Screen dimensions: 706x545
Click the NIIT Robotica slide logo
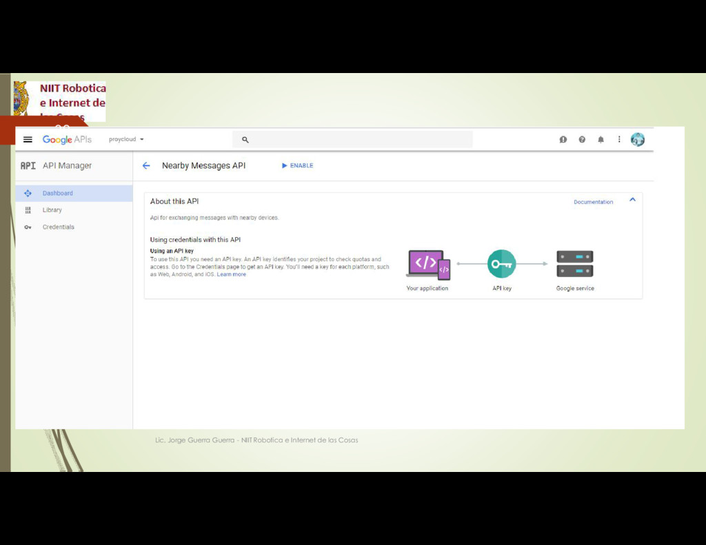(x=60, y=101)
